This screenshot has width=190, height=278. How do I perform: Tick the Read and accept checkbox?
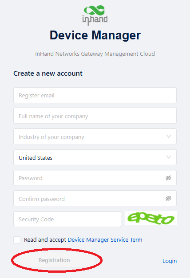(x=17, y=240)
